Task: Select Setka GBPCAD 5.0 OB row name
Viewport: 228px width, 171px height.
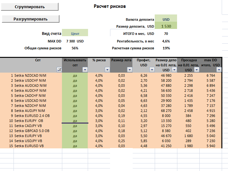Action: [x=32, y=131]
